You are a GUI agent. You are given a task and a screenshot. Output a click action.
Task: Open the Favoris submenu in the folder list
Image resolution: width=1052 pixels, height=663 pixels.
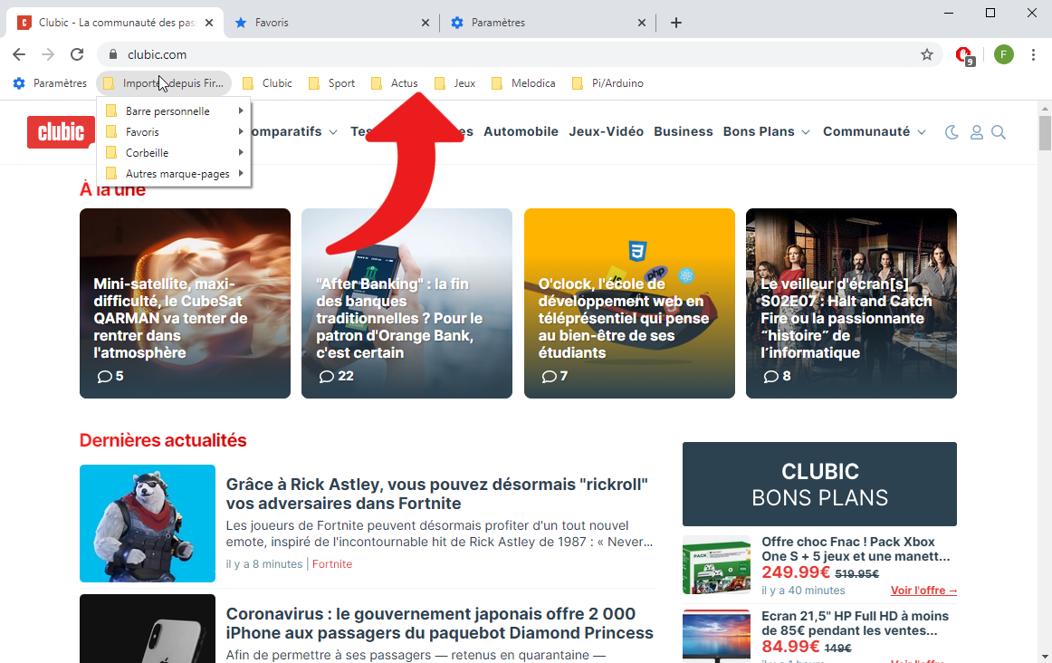click(175, 132)
